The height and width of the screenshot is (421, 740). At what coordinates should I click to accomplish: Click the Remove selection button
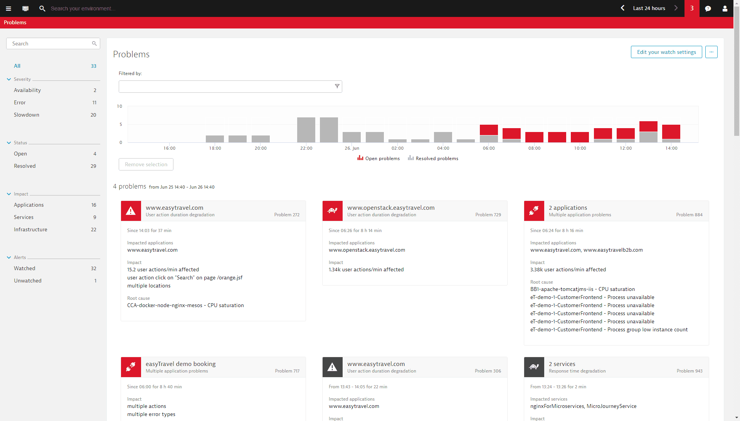click(x=146, y=164)
